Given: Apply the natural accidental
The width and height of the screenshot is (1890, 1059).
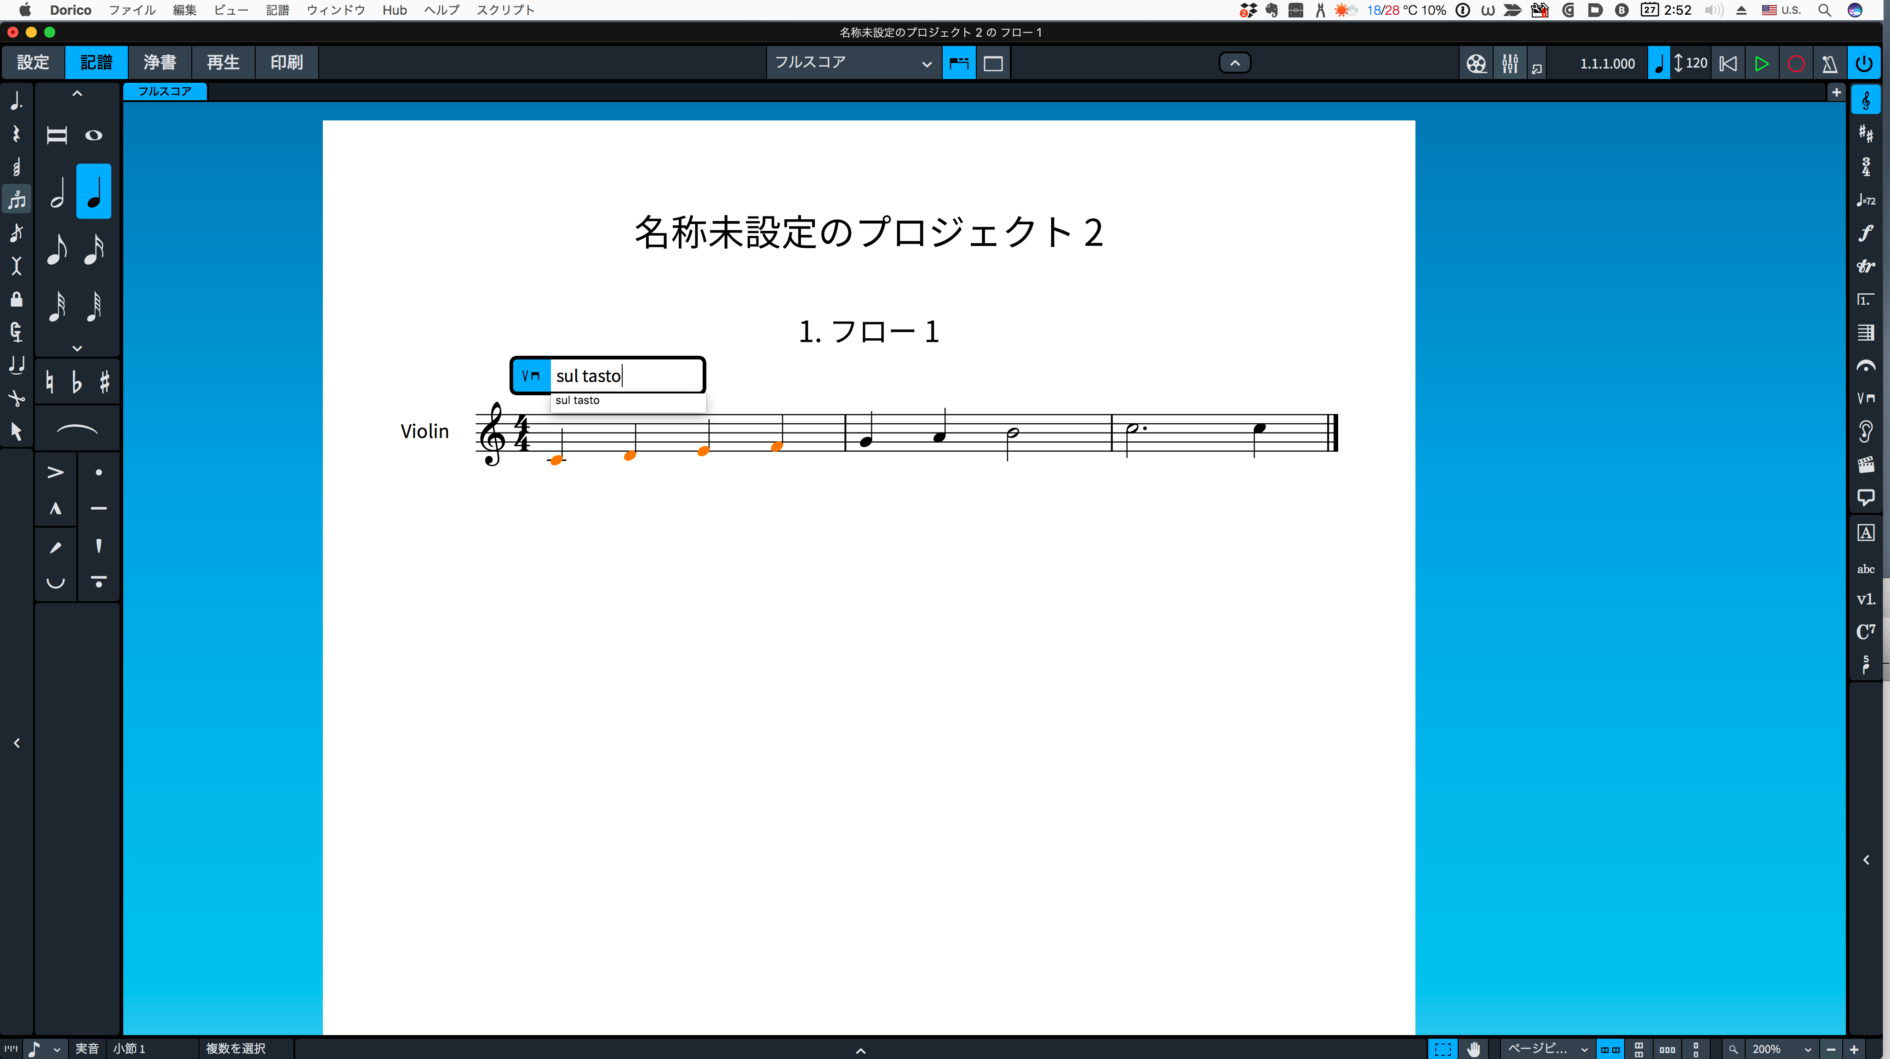Looking at the screenshot, I should click(x=49, y=381).
